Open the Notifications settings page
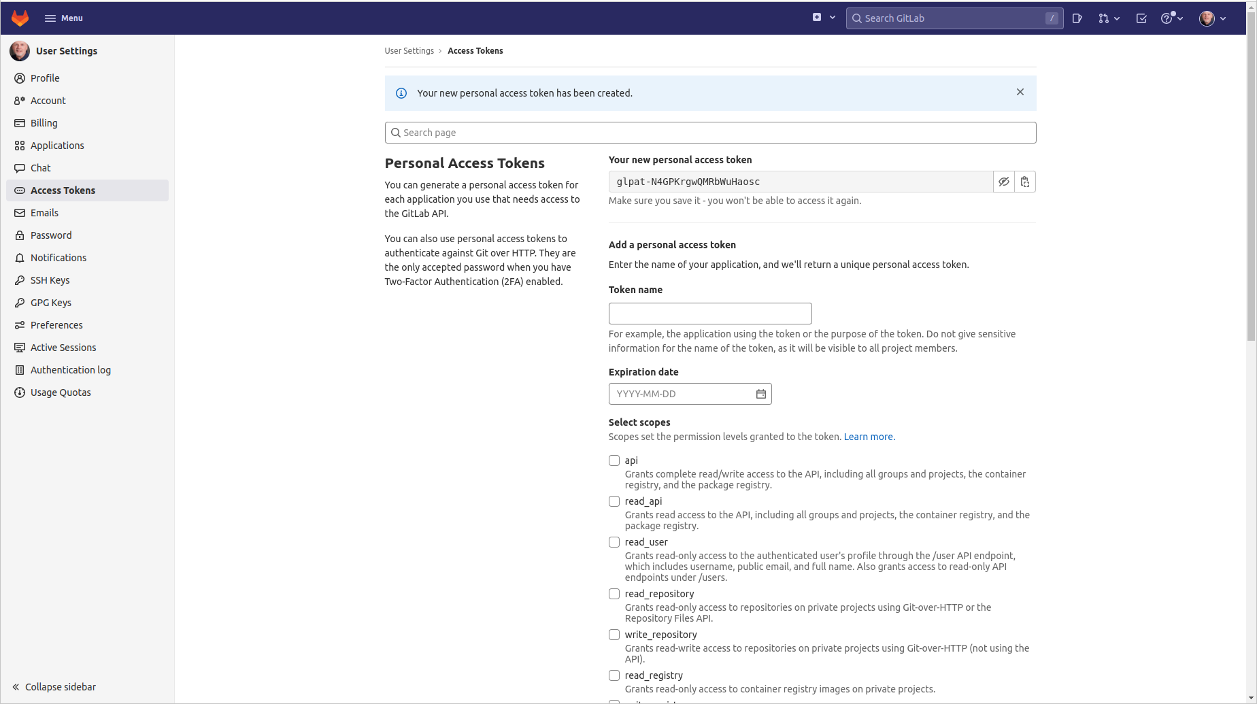The height and width of the screenshot is (704, 1257). coord(58,258)
